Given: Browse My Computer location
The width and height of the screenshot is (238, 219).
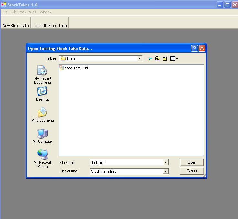Looking at the screenshot, I should pyautogui.click(x=43, y=136).
